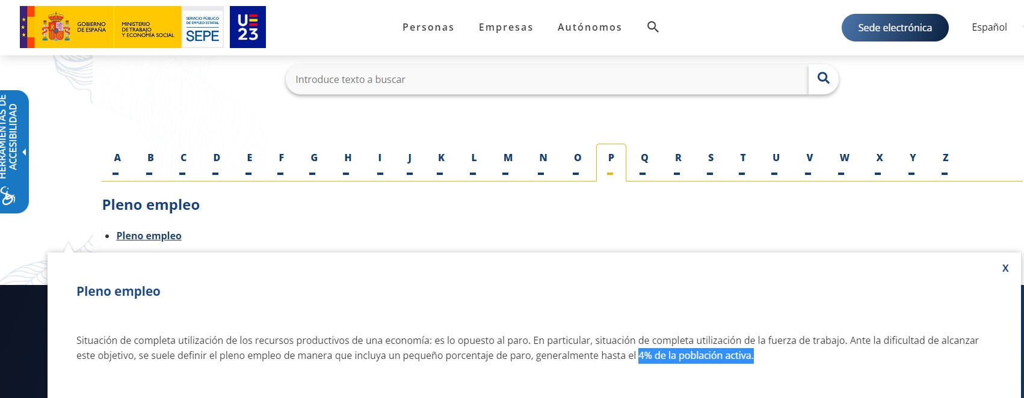Open the Empresas menu

pyautogui.click(x=506, y=27)
